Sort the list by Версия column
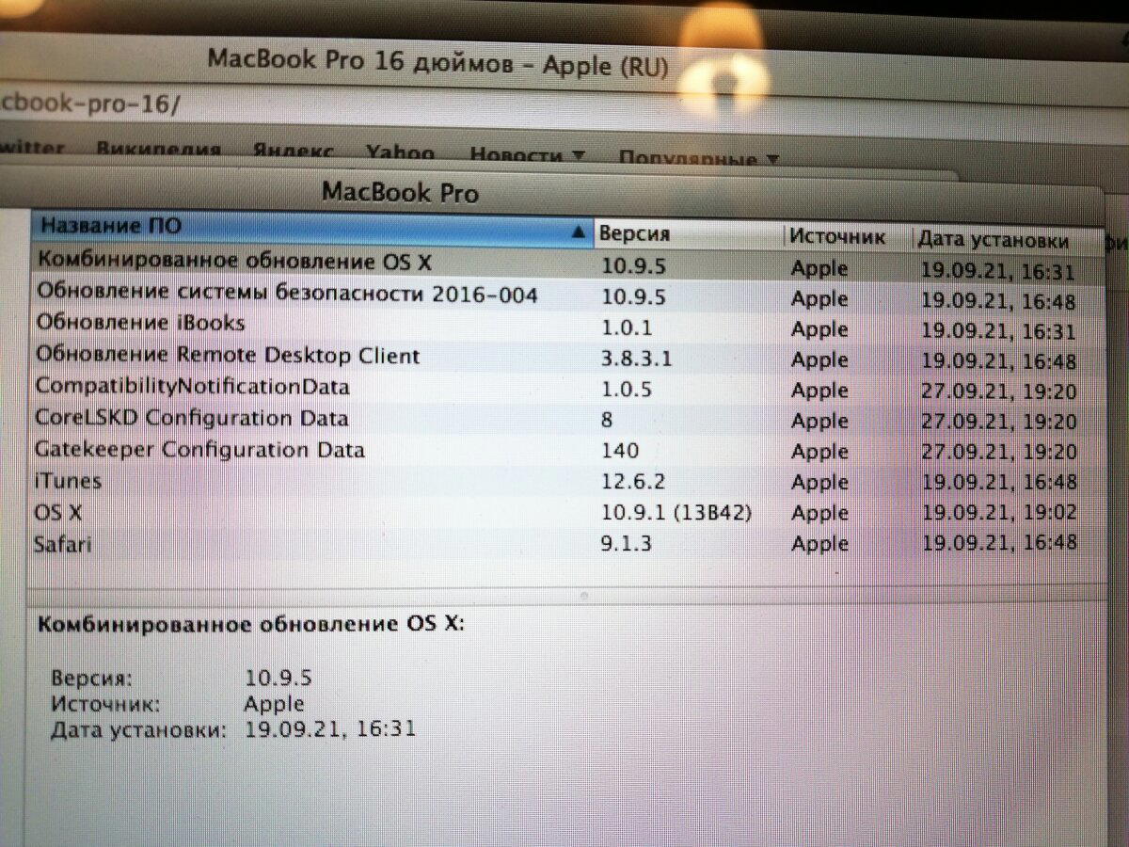Image resolution: width=1129 pixels, height=847 pixels. click(x=634, y=234)
